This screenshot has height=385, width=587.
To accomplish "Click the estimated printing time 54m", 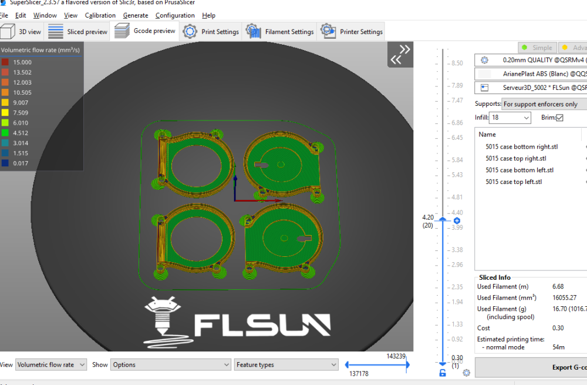I will pyautogui.click(x=559, y=347).
